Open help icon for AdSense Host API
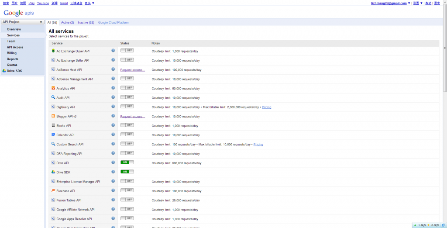 click(113, 69)
